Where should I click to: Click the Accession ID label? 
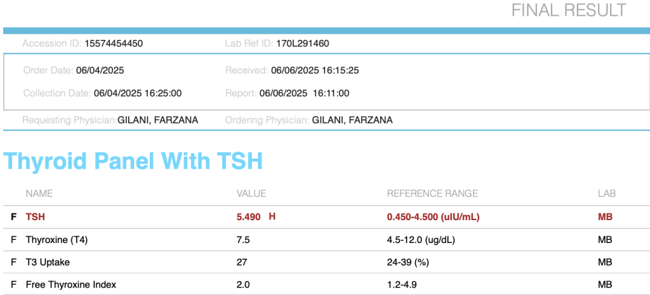[x=52, y=44]
